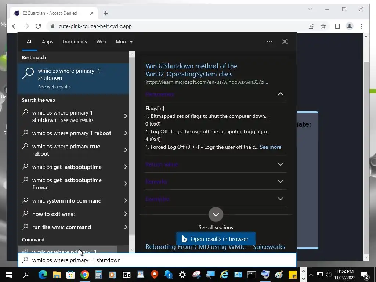Click Open results in browser button
The height and width of the screenshot is (282, 376).
(x=216, y=239)
